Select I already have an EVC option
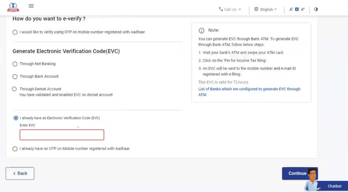The width and height of the screenshot is (348, 192). point(16,118)
